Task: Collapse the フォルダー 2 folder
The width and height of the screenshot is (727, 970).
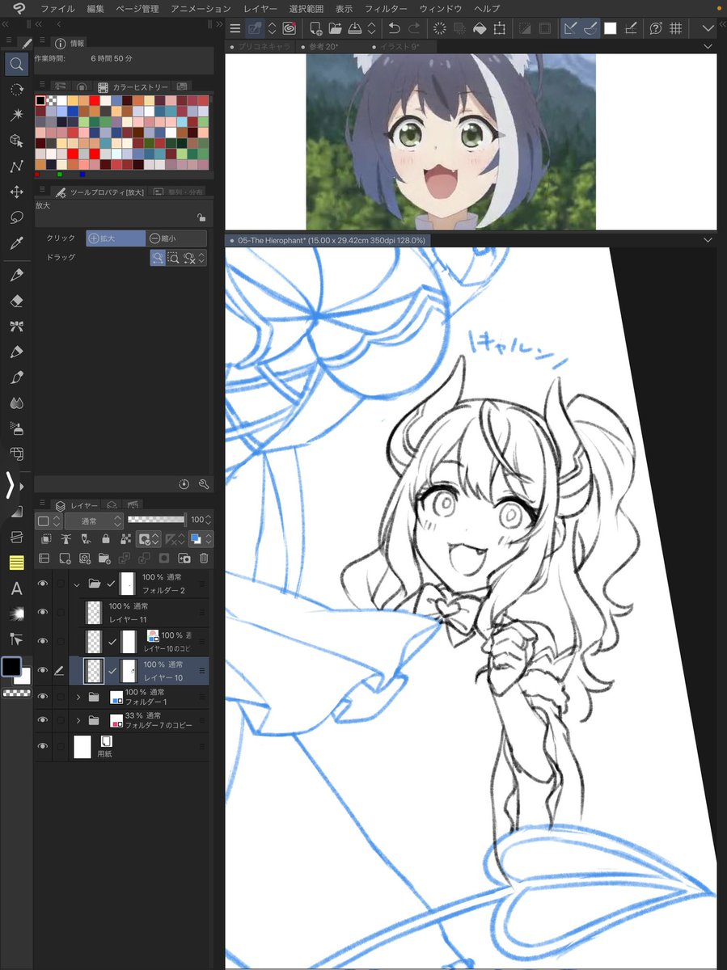Action: coord(77,584)
